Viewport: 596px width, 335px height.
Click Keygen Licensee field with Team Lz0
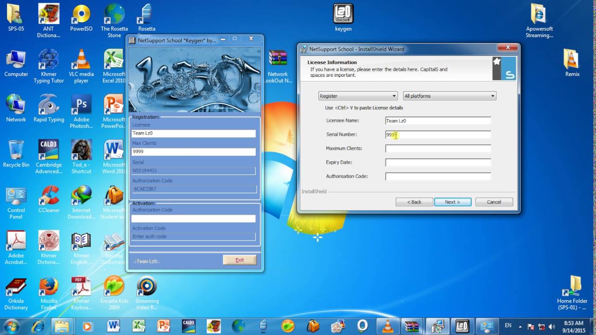point(194,133)
